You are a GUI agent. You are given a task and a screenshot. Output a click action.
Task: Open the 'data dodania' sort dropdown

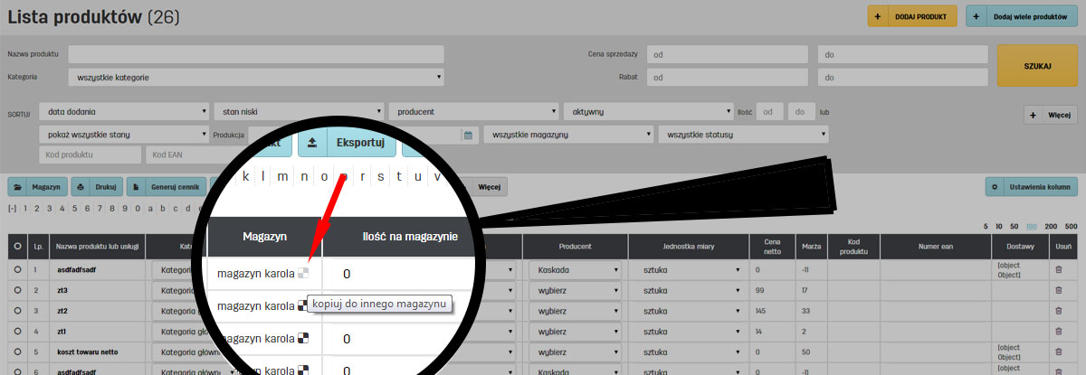coord(123,112)
